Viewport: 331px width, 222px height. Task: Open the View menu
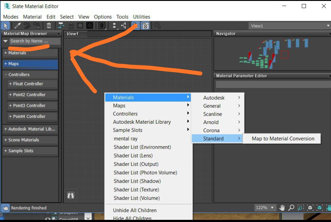click(x=84, y=17)
